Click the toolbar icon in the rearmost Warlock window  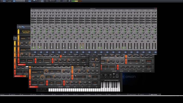pyautogui.click(x=15, y=38)
